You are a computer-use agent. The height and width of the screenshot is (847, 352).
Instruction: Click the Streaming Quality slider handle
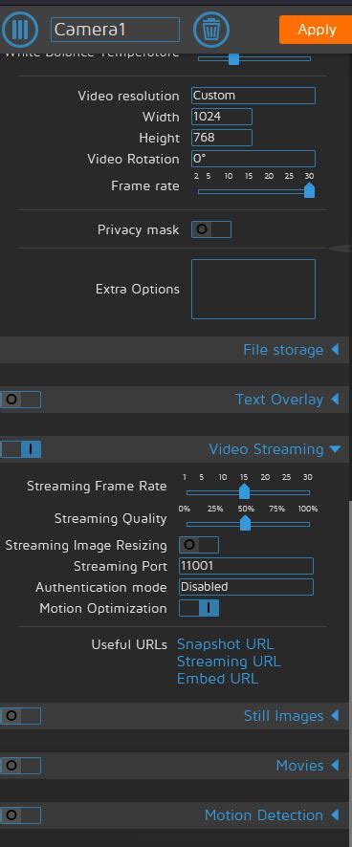tap(245, 523)
